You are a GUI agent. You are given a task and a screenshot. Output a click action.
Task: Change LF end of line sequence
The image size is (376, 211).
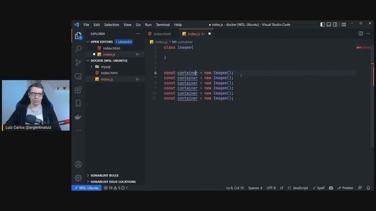coord(281,188)
